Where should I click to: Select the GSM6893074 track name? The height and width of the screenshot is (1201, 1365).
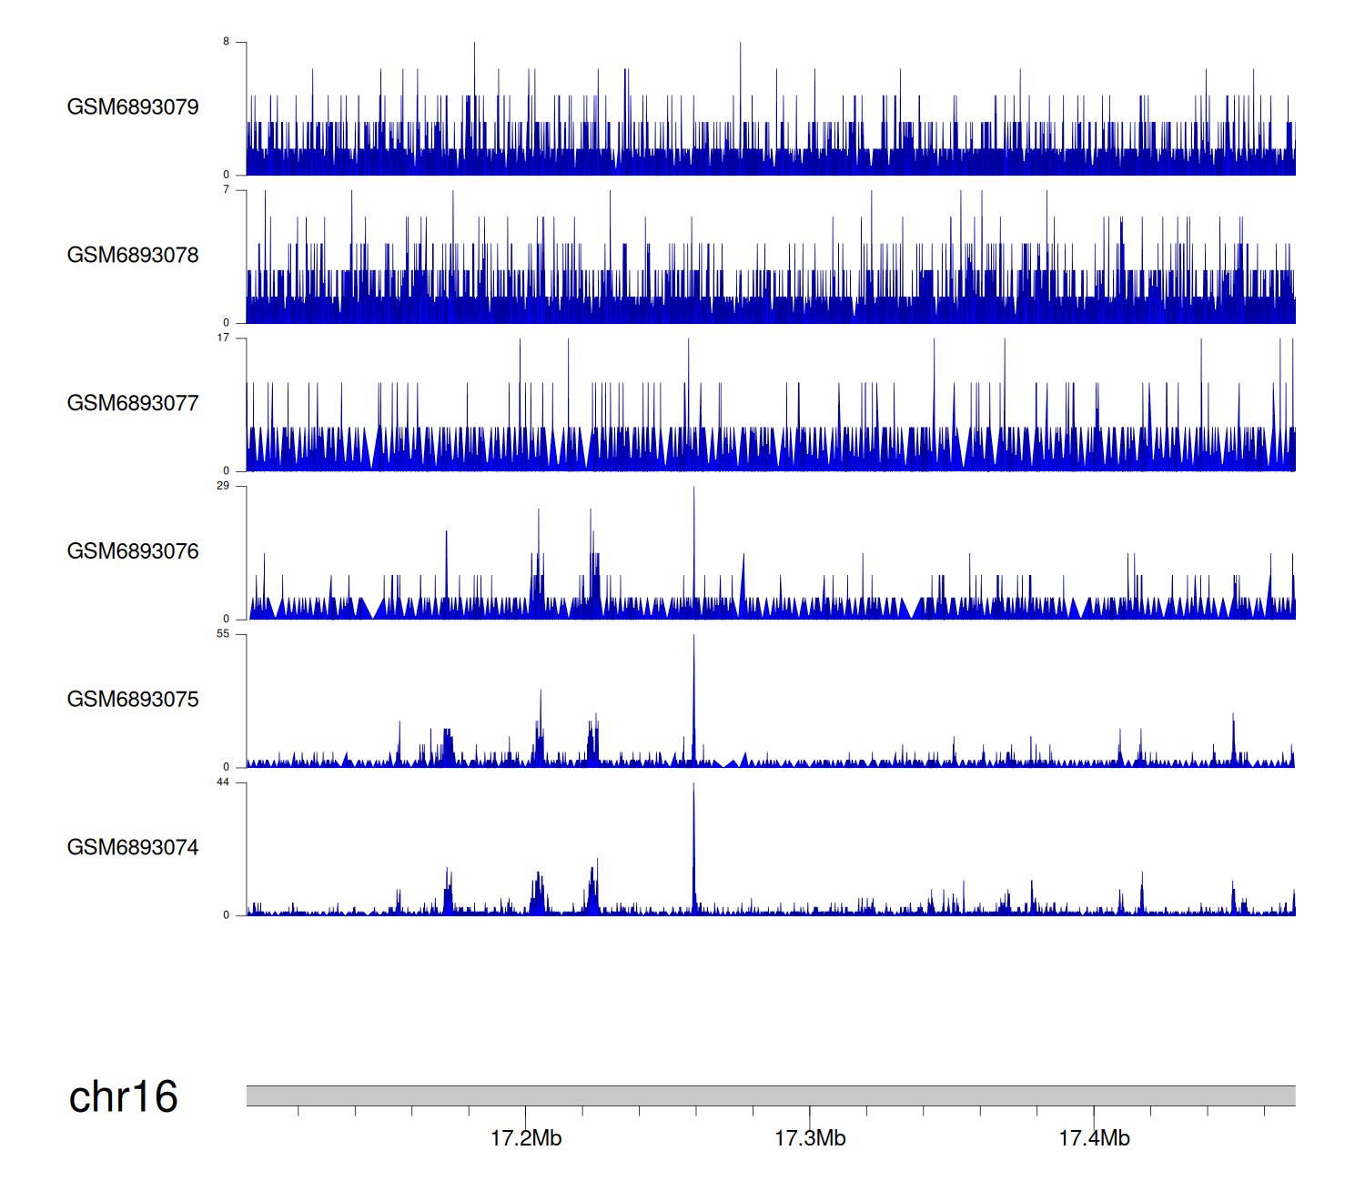pyautogui.click(x=133, y=848)
